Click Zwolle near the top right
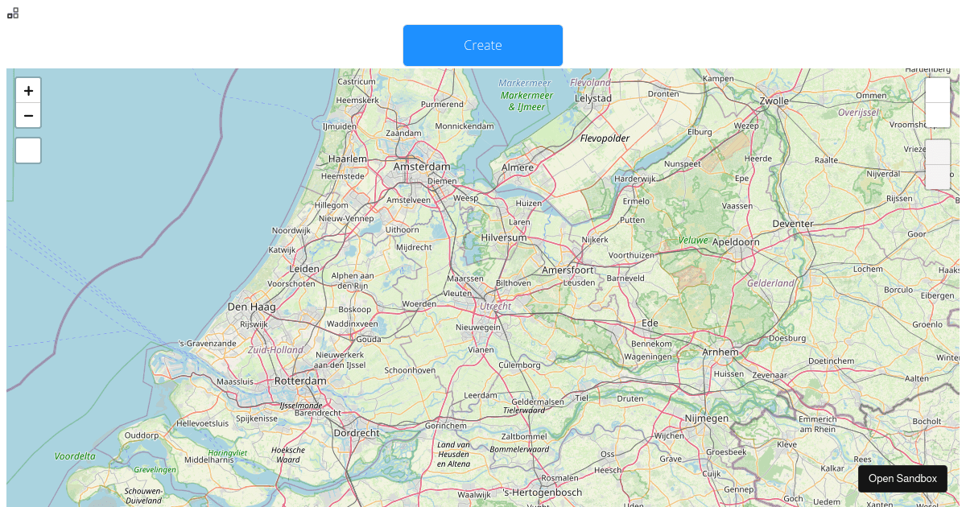Viewport: 966px width, 507px height. pos(774,101)
